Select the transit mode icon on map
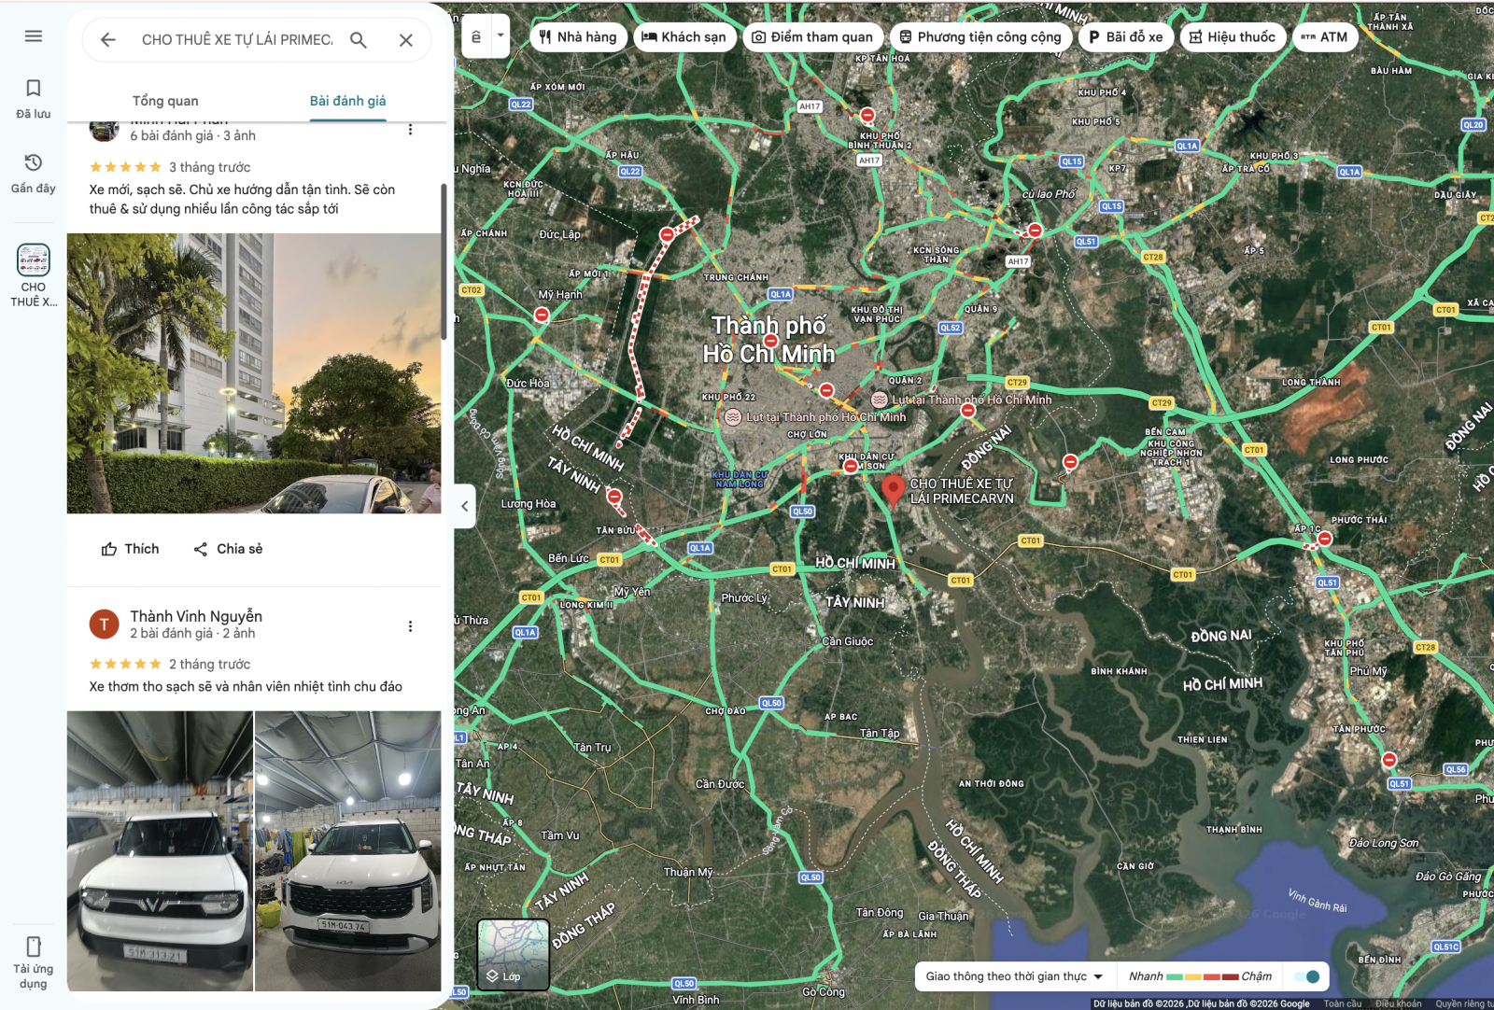 point(476,36)
